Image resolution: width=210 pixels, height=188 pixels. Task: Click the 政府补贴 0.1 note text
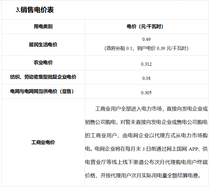click(119, 48)
